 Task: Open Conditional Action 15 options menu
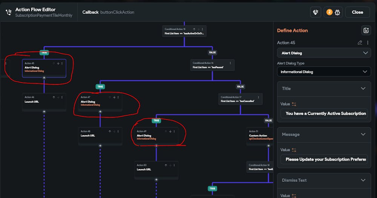202,29
